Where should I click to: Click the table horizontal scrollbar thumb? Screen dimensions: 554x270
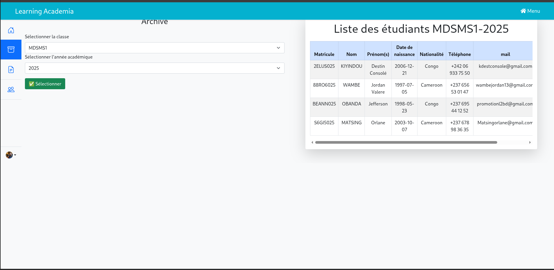tap(406, 143)
